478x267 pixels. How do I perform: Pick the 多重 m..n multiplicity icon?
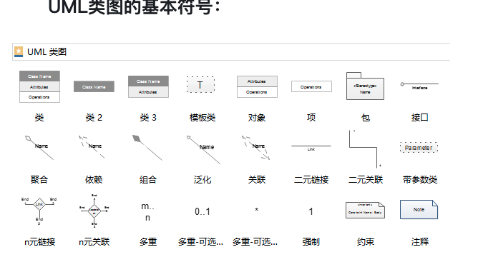[148, 212]
